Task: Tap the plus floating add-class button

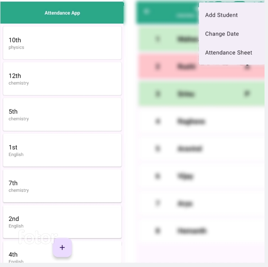Action: tap(62, 247)
